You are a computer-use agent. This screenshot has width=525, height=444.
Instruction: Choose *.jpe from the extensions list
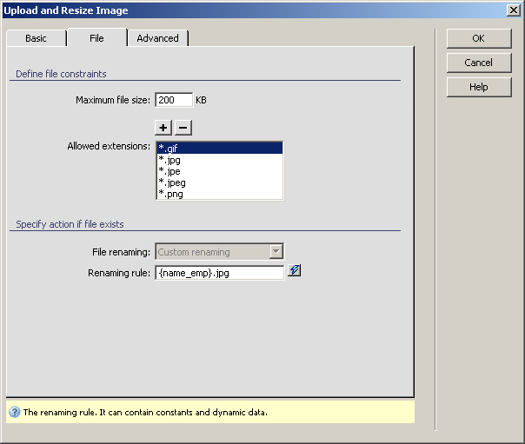(219, 171)
